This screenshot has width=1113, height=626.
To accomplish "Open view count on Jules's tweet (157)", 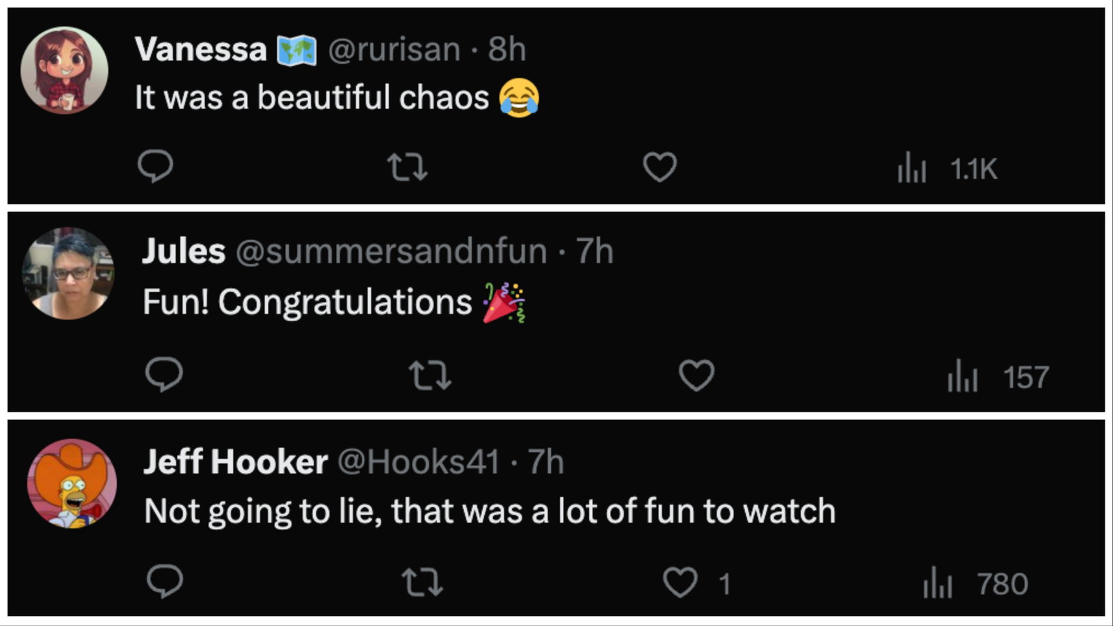I will pyautogui.click(x=998, y=378).
